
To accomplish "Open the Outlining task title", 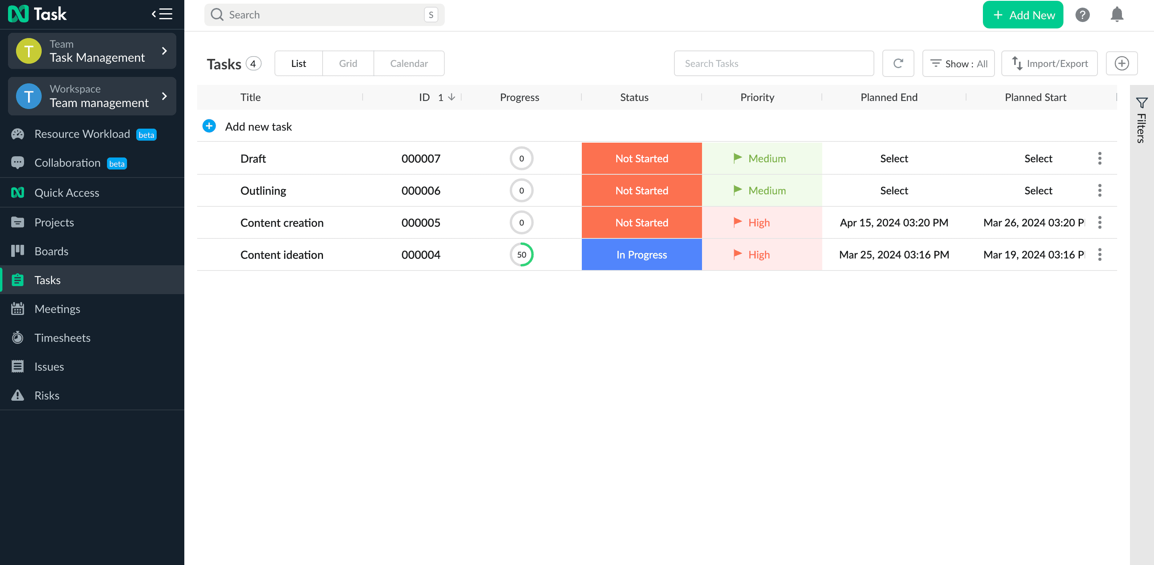I will pos(263,190).
